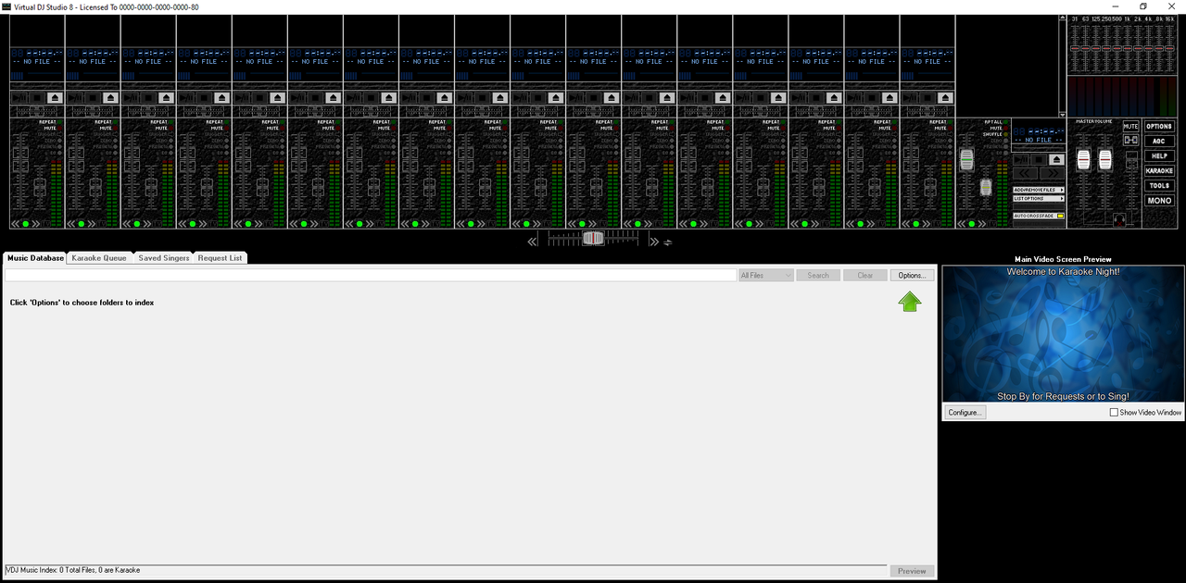Open the Request List tab
This screenshot has height=583, width=1186.
point(221,258)
